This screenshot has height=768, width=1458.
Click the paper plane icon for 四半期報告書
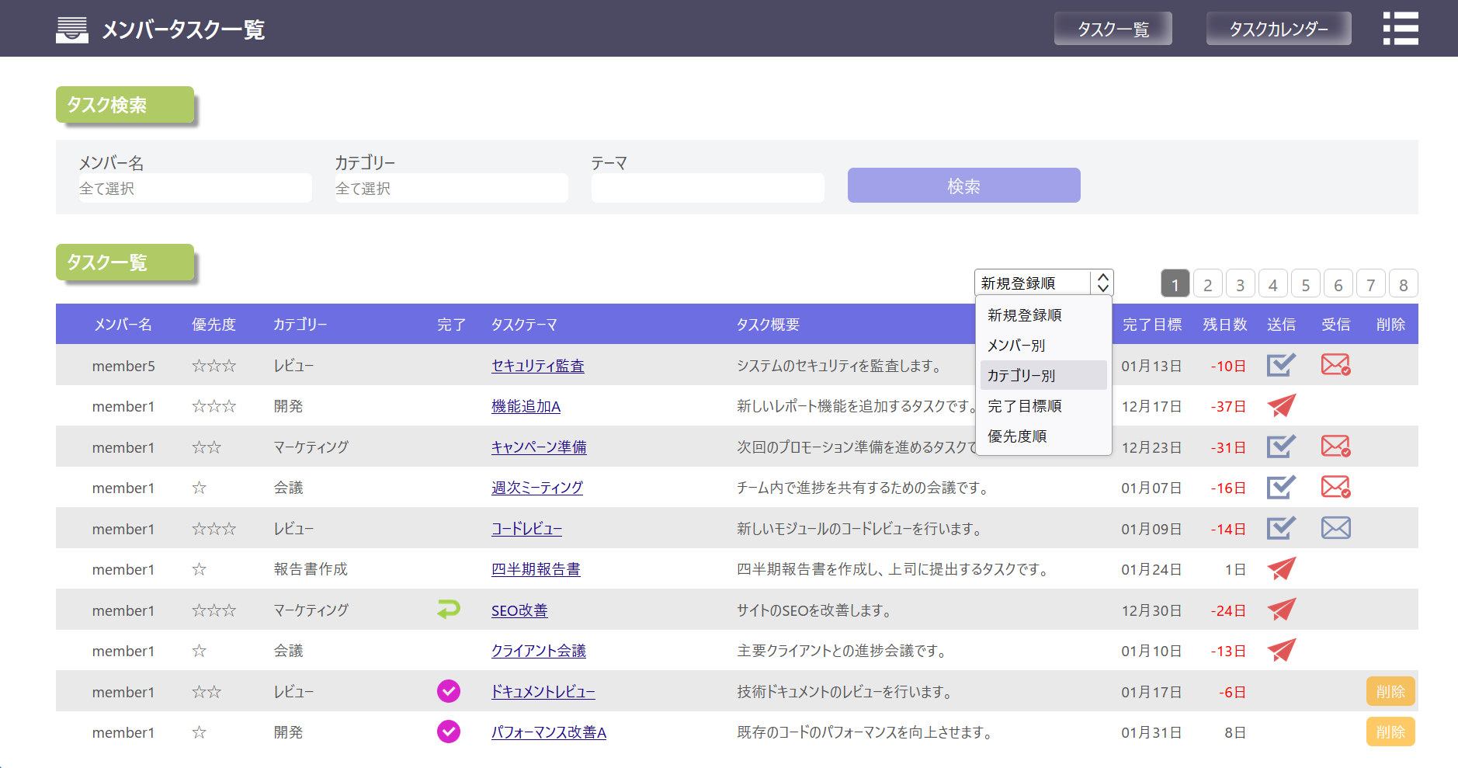1281,568
